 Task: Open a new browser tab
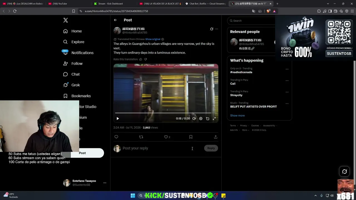pyautogui.click(x=277, y=4)
